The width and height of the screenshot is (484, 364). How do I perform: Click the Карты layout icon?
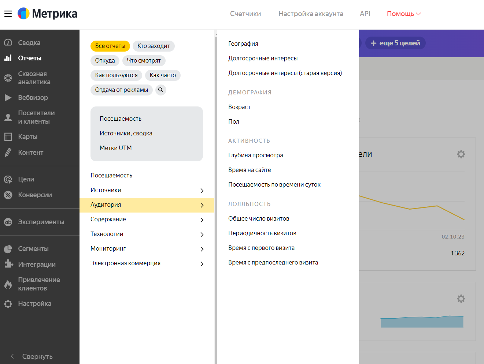coord(8,137)
